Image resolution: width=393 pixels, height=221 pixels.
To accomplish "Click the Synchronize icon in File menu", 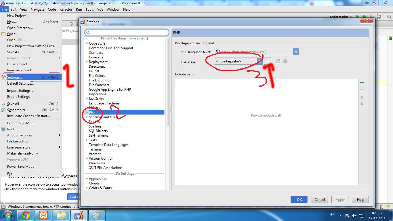I will coord(3,110).
